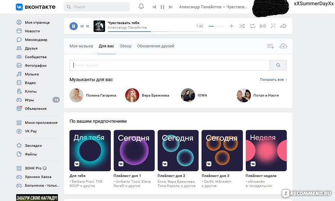Viewport: 335px width, 201px height.
Task: Open the VKontakte home logo
Action: pos(36,7)
